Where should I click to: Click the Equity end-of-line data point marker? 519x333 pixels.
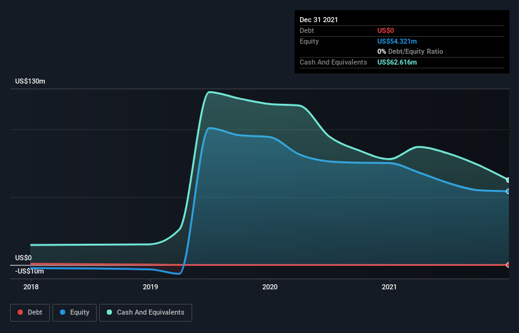508,191
